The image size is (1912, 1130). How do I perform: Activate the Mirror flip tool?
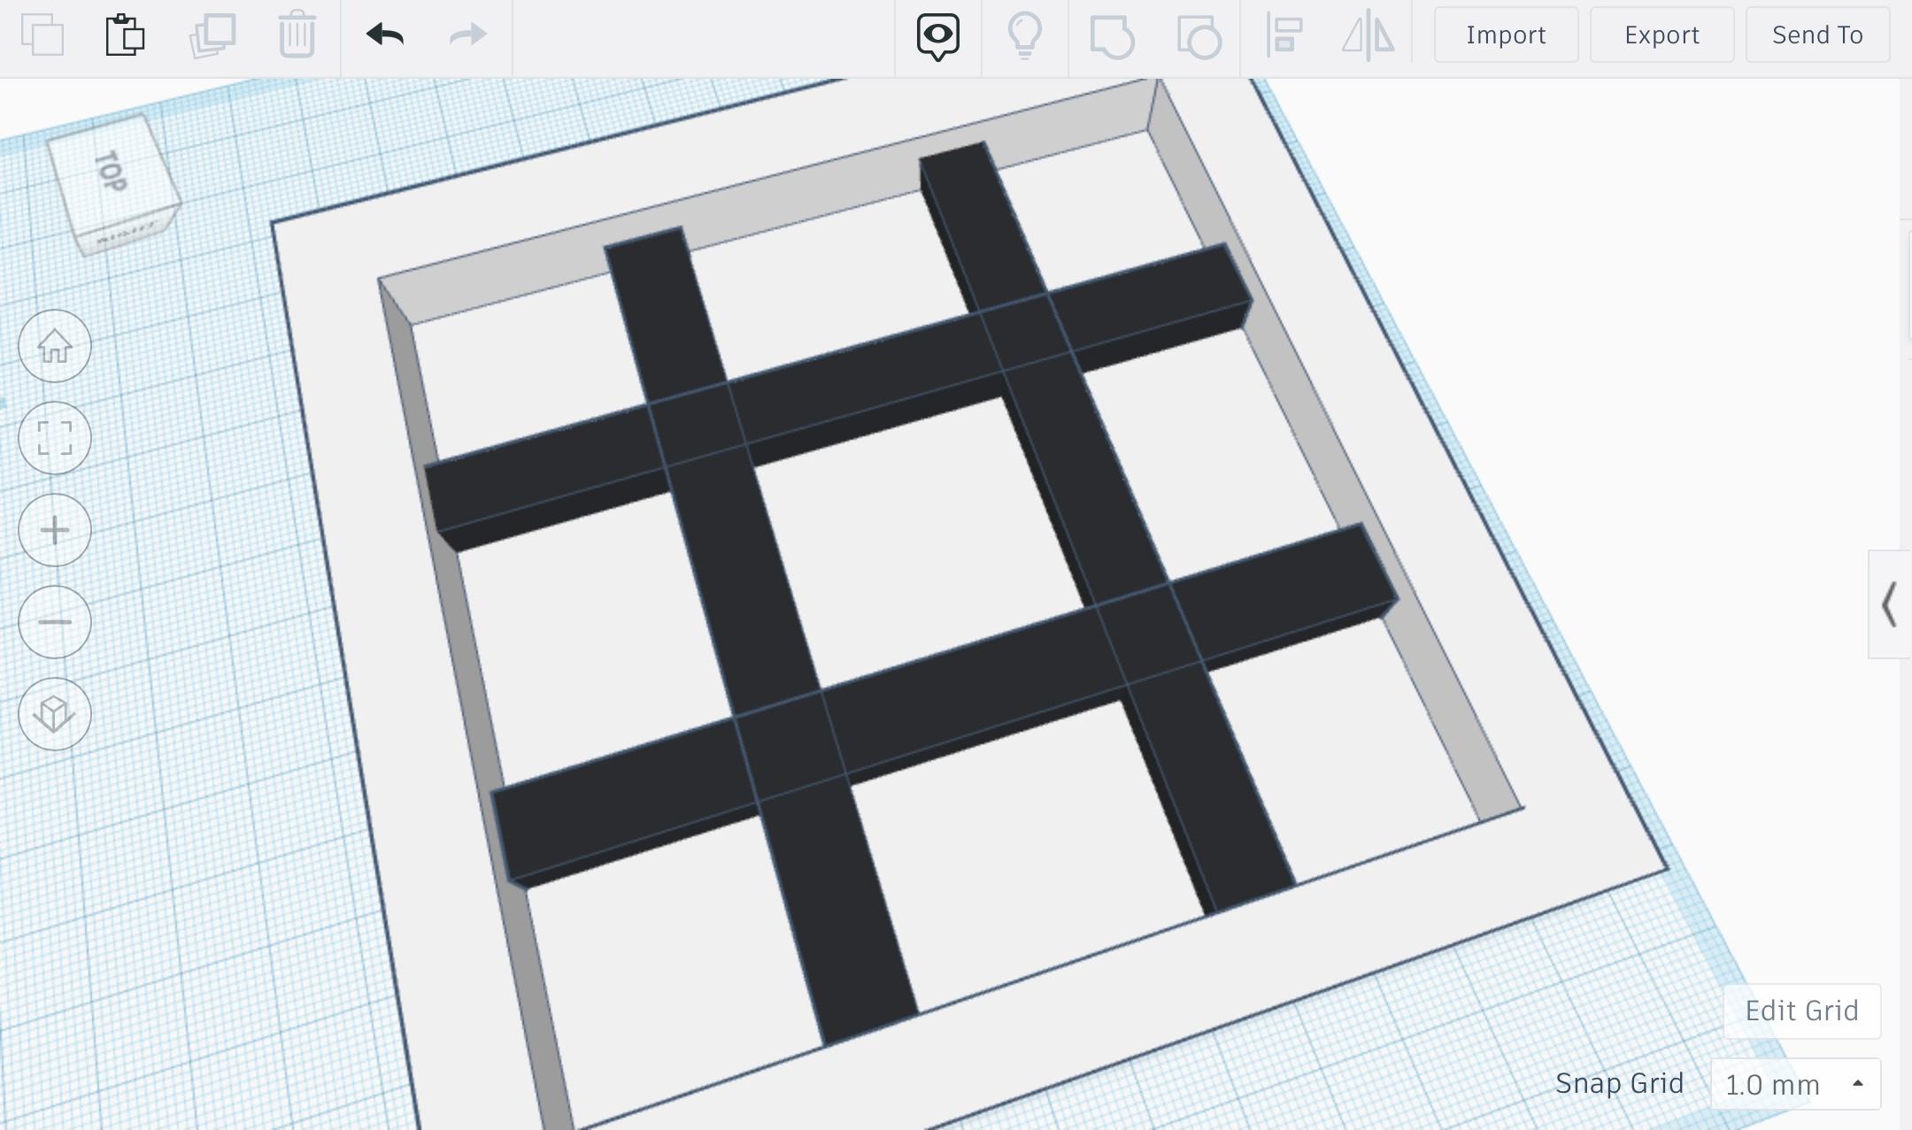(1368, 36)
